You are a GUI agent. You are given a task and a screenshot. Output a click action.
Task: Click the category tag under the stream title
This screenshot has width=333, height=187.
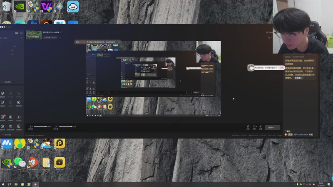pos(50,37)
